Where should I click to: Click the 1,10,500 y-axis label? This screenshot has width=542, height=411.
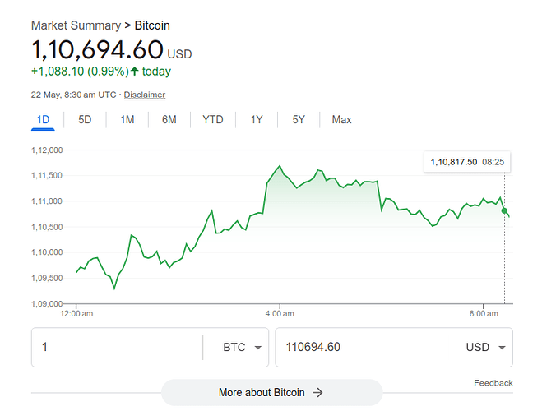click(47, 227)
